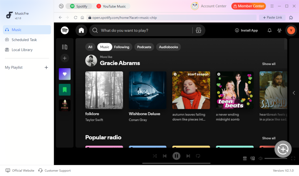The image size is (299, 176).
Task: Open the Y profile avatar menu
Action: 291,30
